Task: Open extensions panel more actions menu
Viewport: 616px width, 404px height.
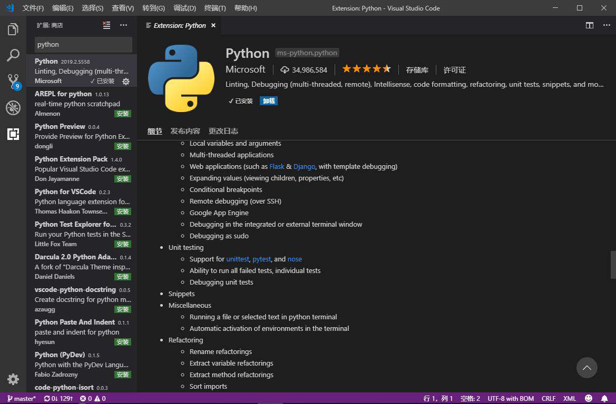Action: [x=124, y=25]
